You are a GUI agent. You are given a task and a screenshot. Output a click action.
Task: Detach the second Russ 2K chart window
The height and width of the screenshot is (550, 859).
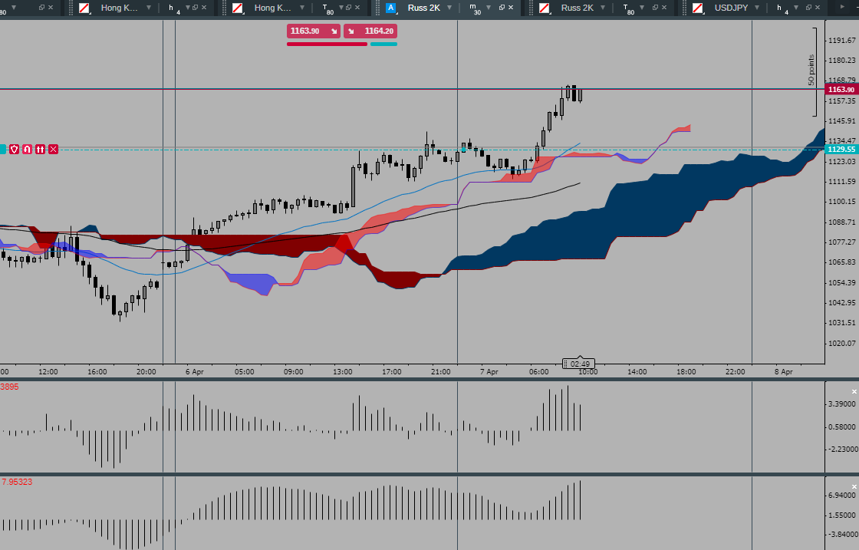click(x=655, y=8)
